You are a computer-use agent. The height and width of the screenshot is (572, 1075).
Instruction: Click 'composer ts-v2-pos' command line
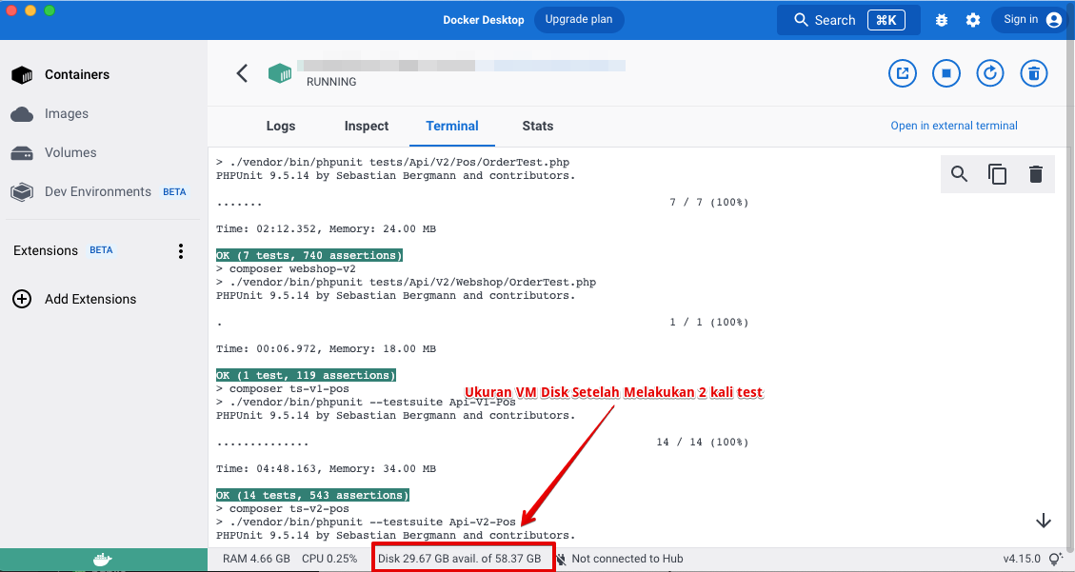[283, 508]
